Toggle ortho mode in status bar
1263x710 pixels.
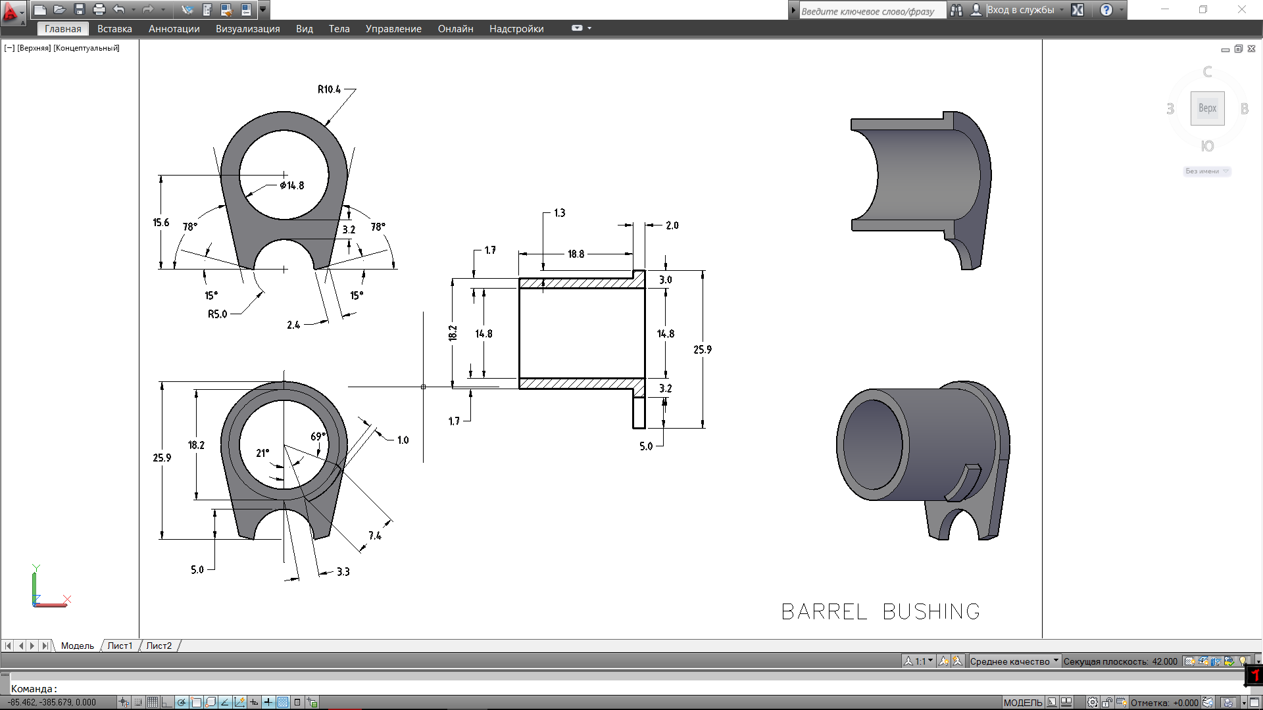click(166, 702)
